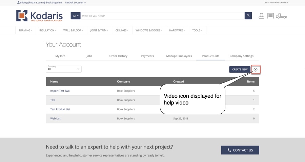This screenshot has height=162, width=305.
Task: Click item count 2 for Test Product List
Action: (x=254, y=109)
